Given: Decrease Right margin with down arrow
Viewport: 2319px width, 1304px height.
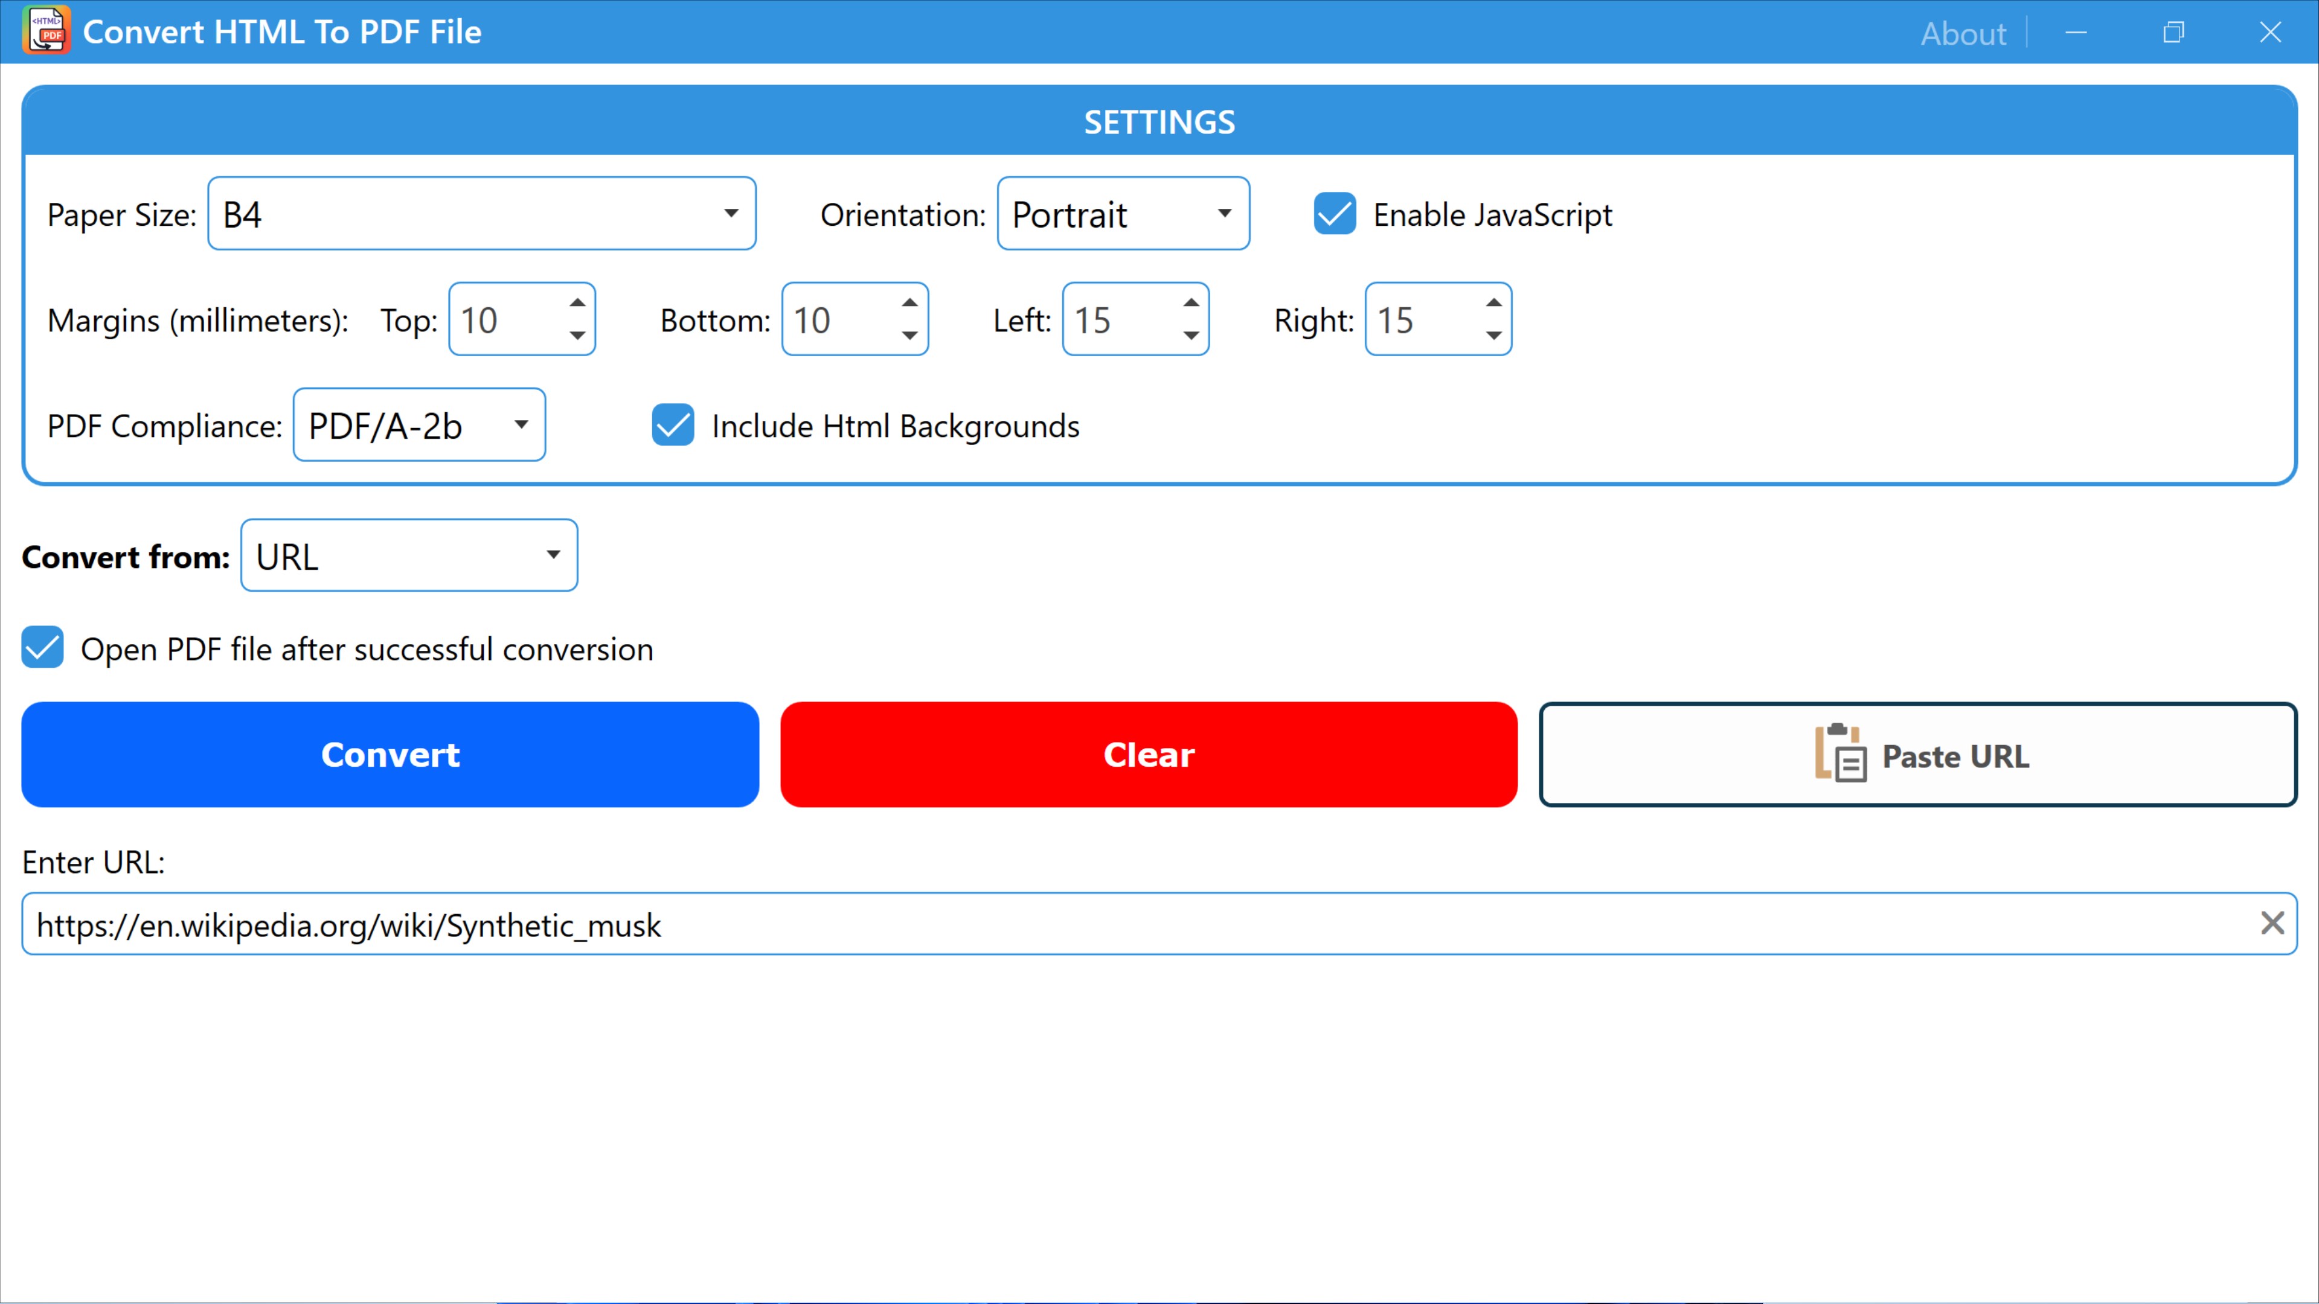Looking at the screenshot, I should (x=1493, y=336).
